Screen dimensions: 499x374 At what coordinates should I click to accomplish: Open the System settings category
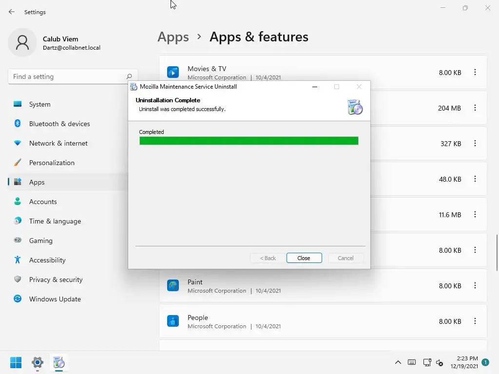click(67, 104)
